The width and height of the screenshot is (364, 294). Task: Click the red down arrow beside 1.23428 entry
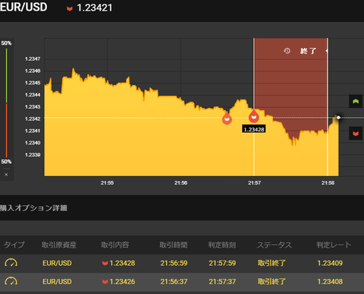click(105, 264)
